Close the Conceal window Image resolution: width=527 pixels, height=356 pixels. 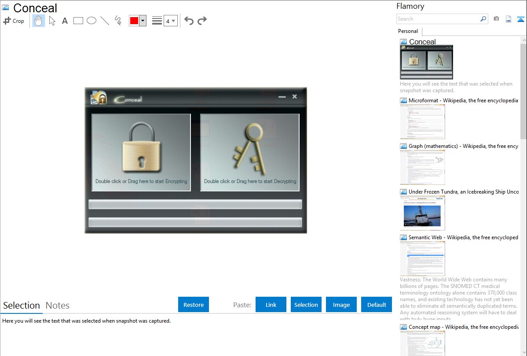pos(294,97)
